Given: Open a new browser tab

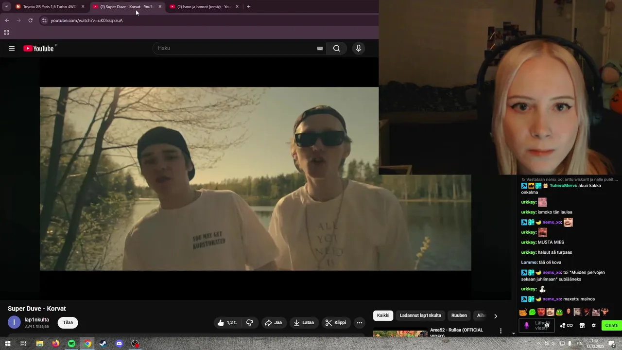Looking at the screenshot, I should 249,7.
